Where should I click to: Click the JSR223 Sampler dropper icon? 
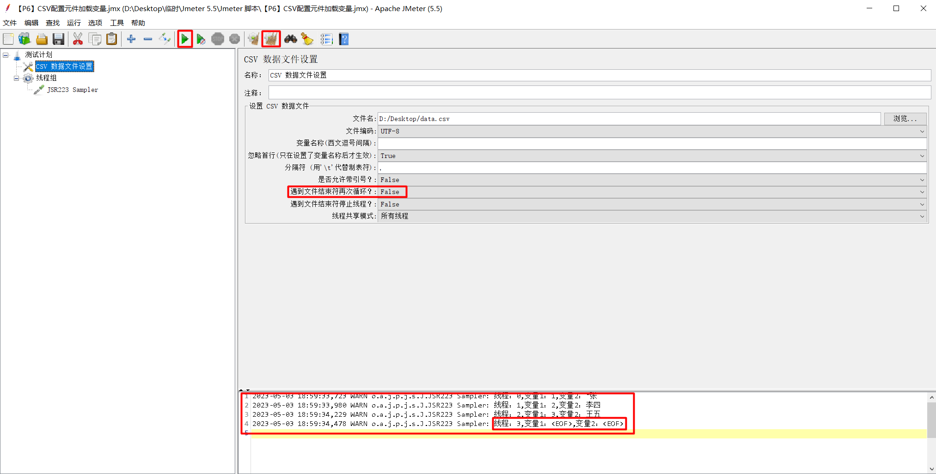(39, 90)
